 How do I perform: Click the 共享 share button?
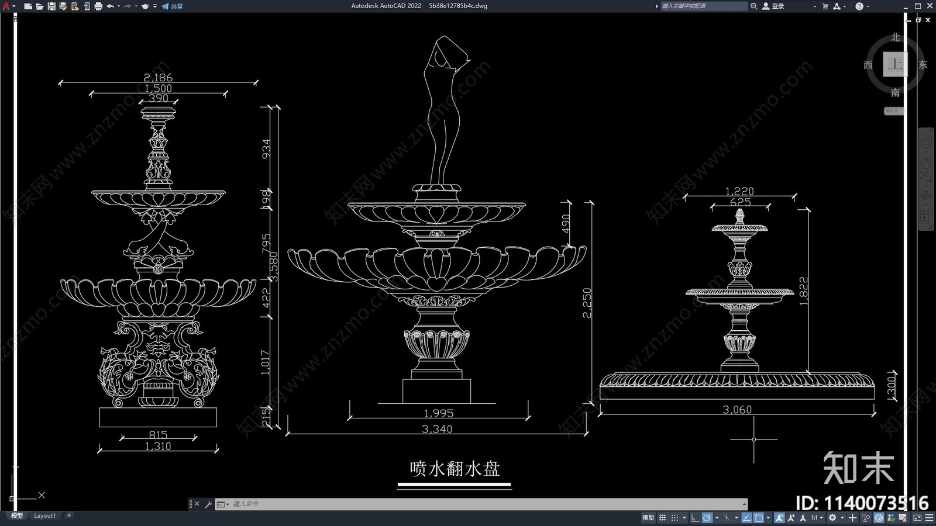172,6
